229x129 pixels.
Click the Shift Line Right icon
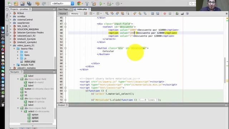[x=157, y=14]
